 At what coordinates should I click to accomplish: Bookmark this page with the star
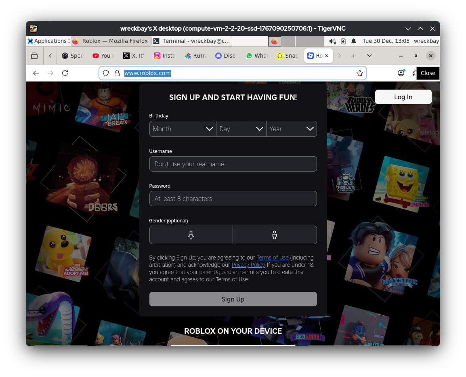coord(360,73)
